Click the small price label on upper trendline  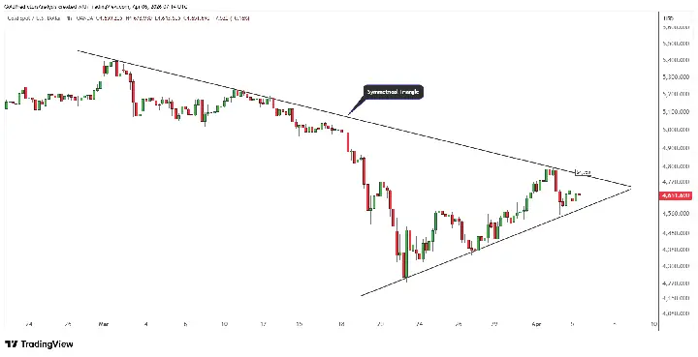pyautogui.click(x=584, y=172)
